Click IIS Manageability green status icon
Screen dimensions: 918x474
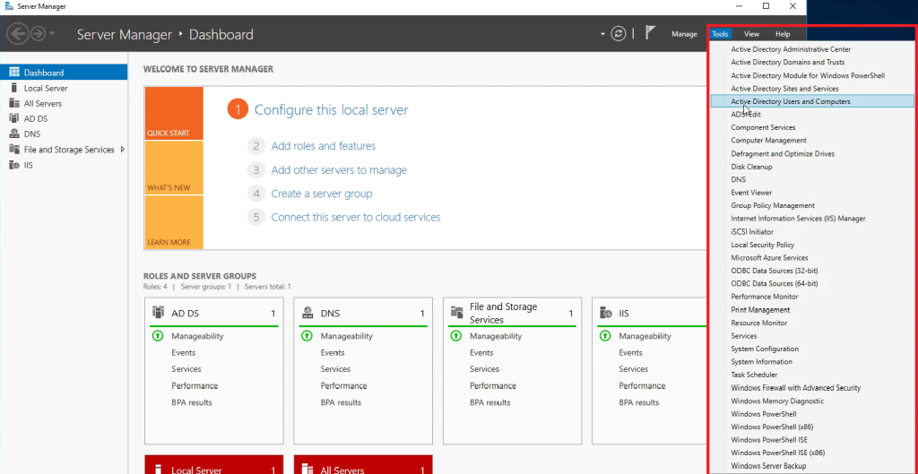[605, 336]
